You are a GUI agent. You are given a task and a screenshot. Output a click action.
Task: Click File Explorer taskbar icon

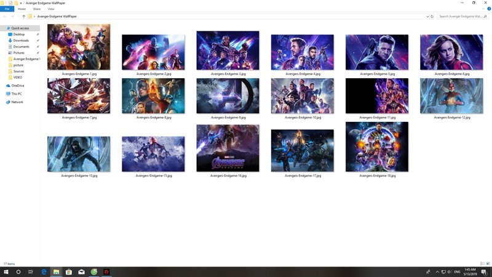coord(56,272)
